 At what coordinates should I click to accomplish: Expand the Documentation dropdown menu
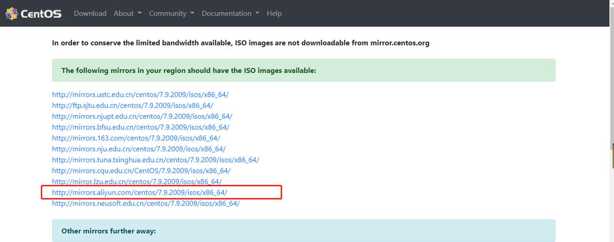click(x=230, y=13)
